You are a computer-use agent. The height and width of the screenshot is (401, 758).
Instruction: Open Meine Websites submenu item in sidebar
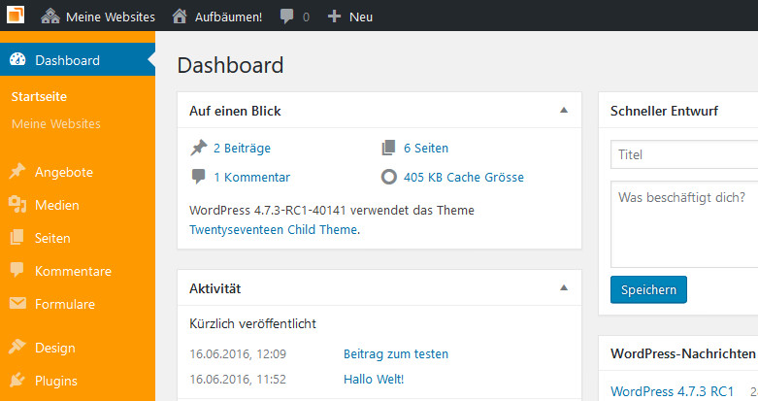point(56,124)
